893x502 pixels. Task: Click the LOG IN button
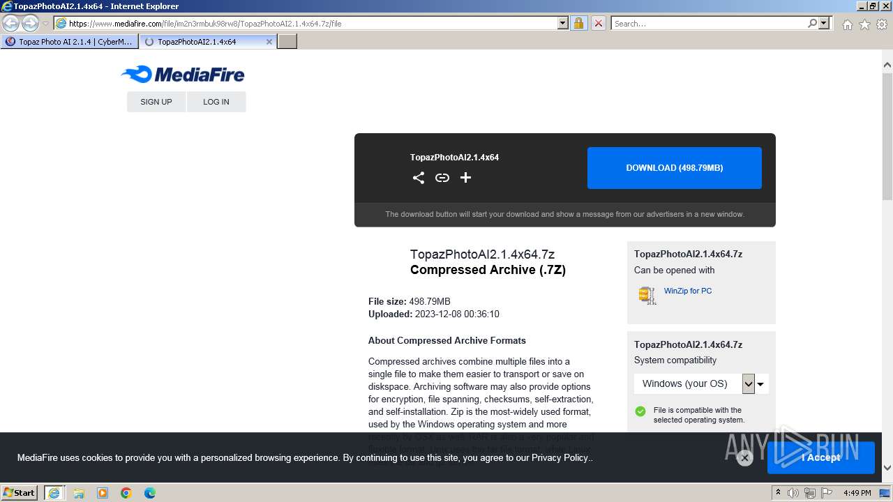(216, 102)
